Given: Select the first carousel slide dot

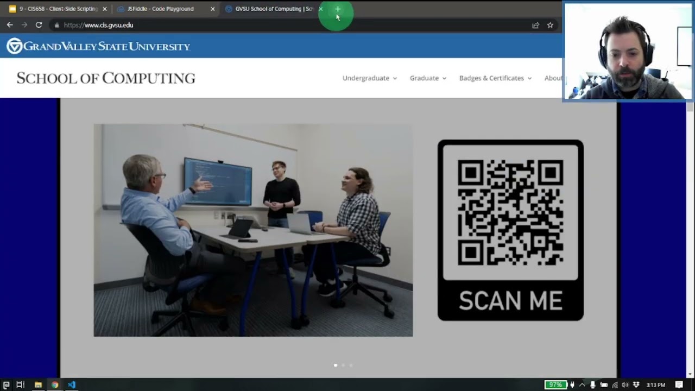Looking at the screenshot, I should point(336,365).
